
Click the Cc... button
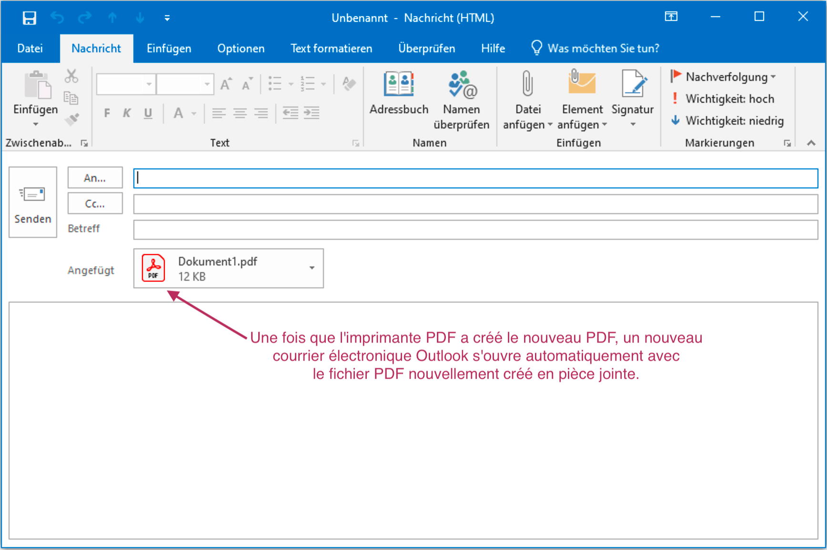[x=95, y=204]
